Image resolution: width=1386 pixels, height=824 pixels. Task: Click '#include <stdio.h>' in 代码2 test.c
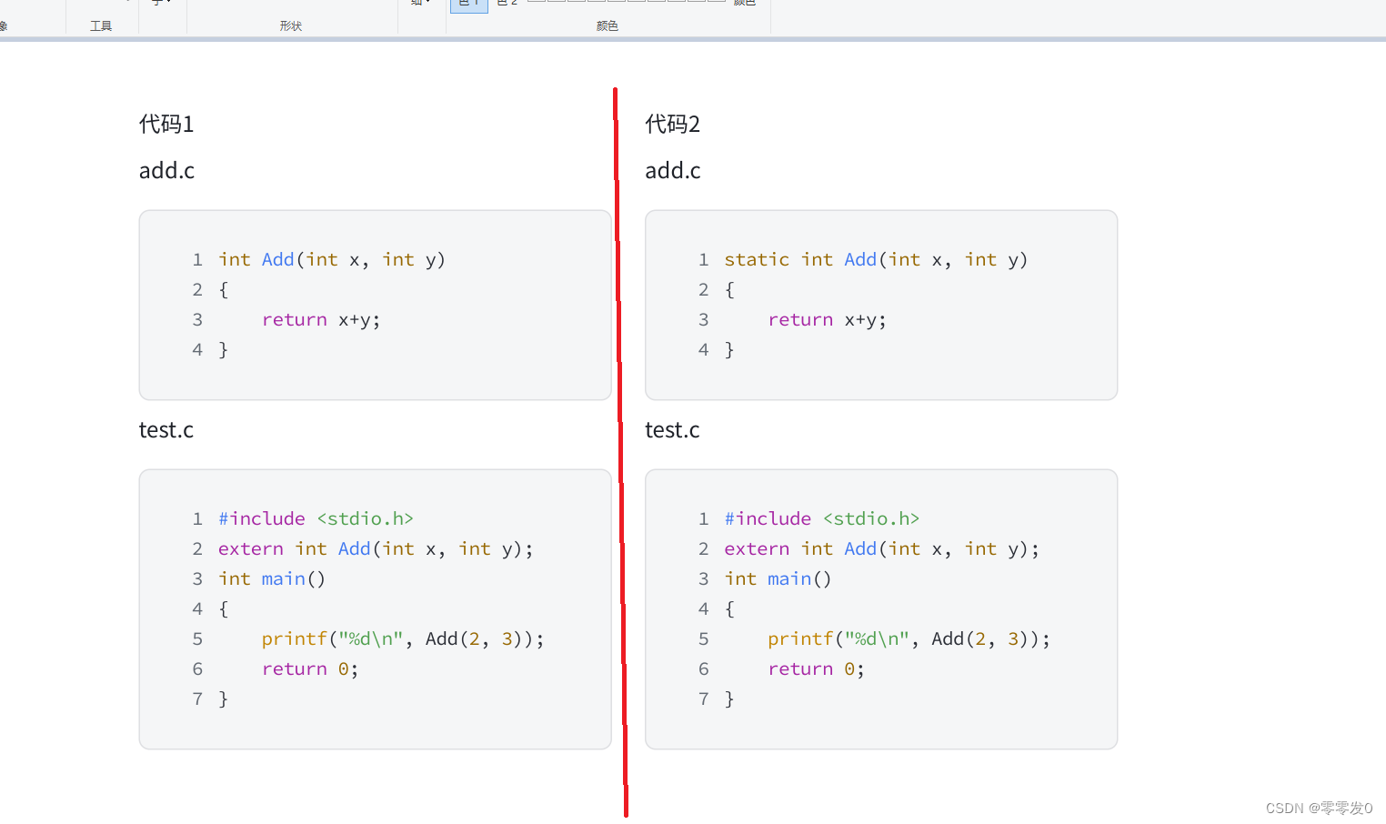point(822,518)
